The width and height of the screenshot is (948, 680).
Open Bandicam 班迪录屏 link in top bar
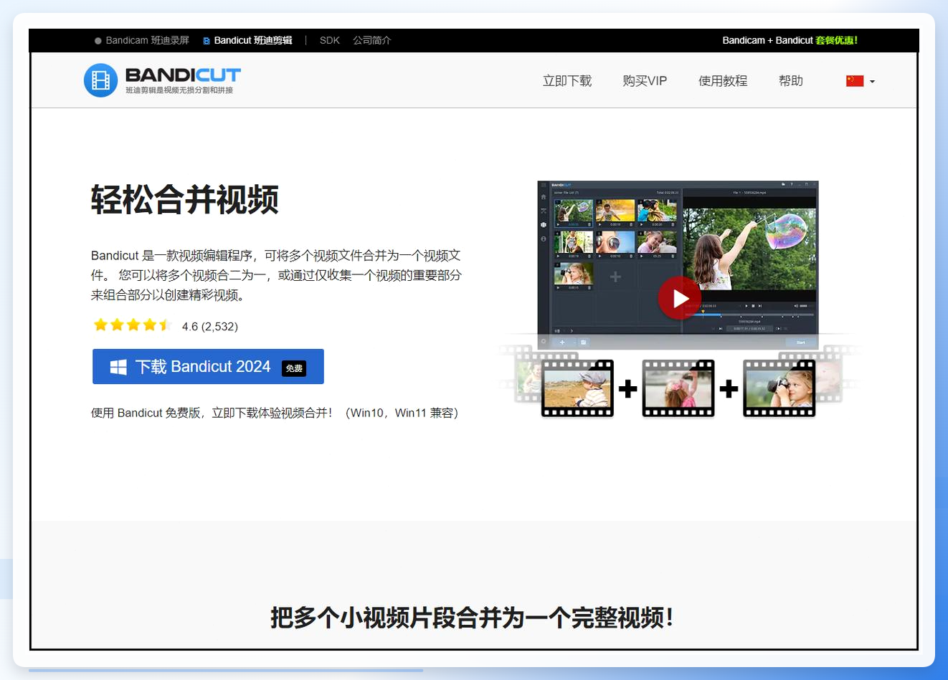point(142,40)
